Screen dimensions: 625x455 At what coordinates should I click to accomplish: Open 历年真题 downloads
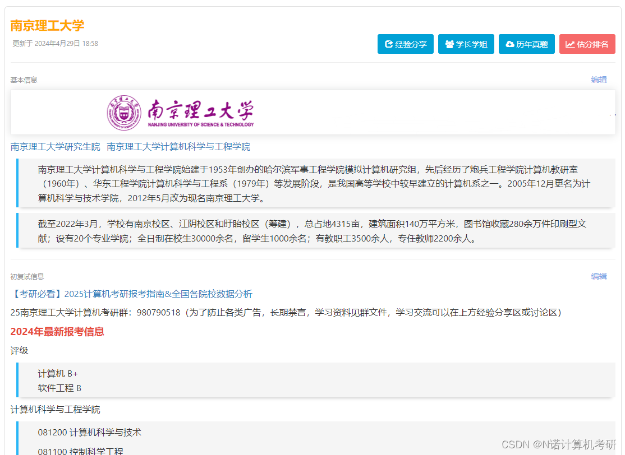[x=527, y=44]
